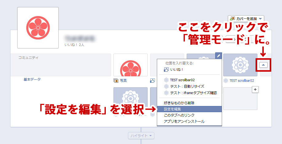The image size is (282, 144).
Task: Click the thumbs-up icon under the second tile
Action: pos(153,81)
